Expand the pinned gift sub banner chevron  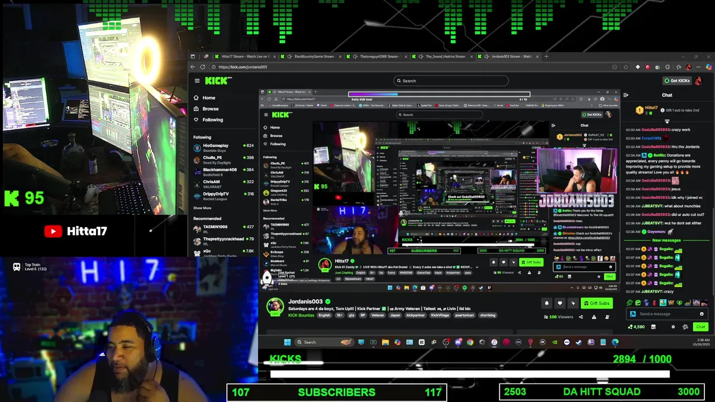[x=666, y=121]
